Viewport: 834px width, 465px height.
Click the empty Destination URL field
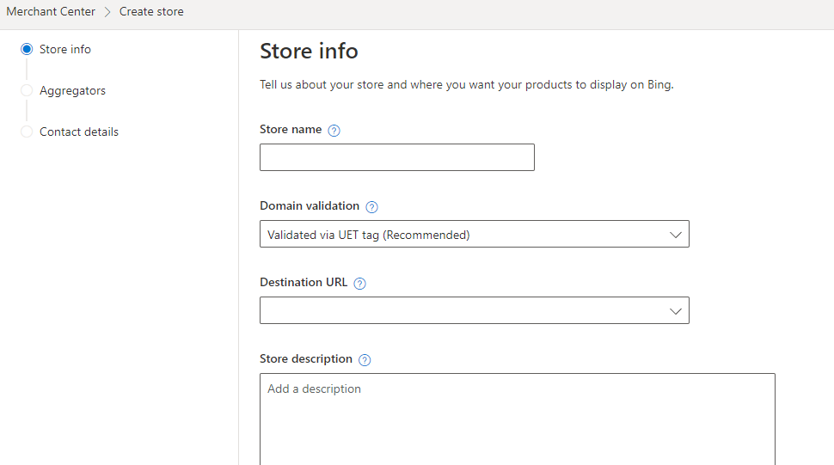pyautogui.click(x=475, y=310)
